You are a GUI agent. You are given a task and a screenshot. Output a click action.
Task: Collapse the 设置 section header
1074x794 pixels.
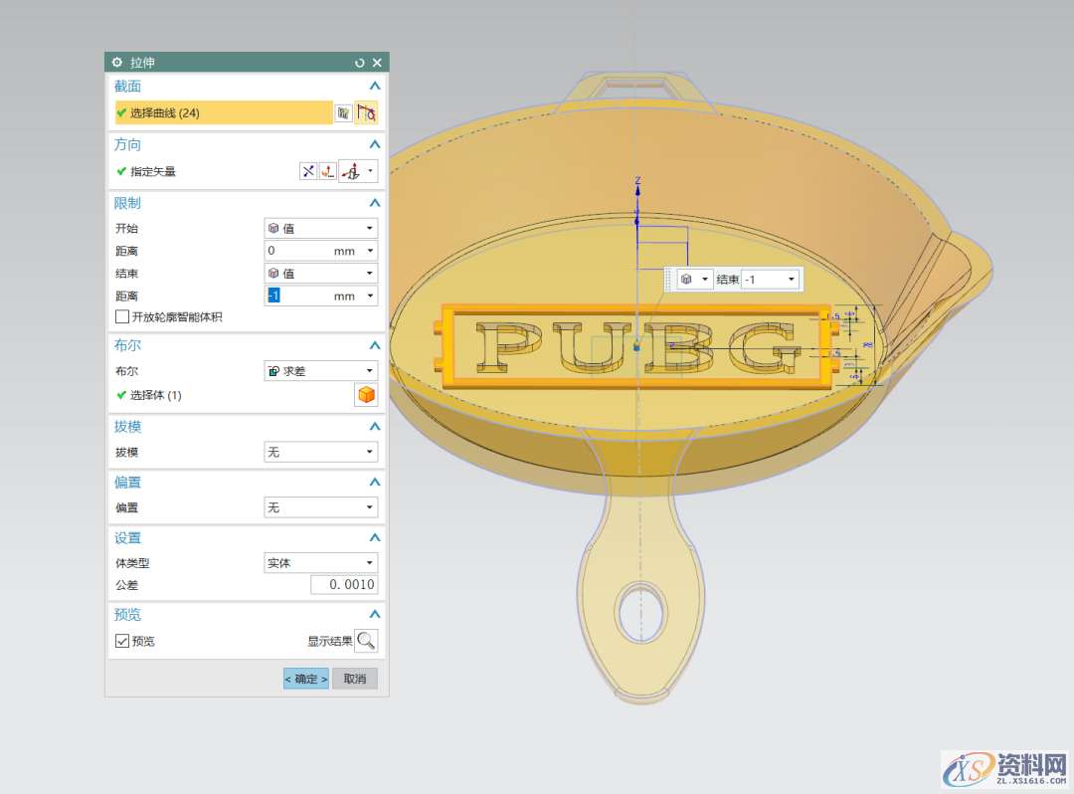click(x=375, y=538)
